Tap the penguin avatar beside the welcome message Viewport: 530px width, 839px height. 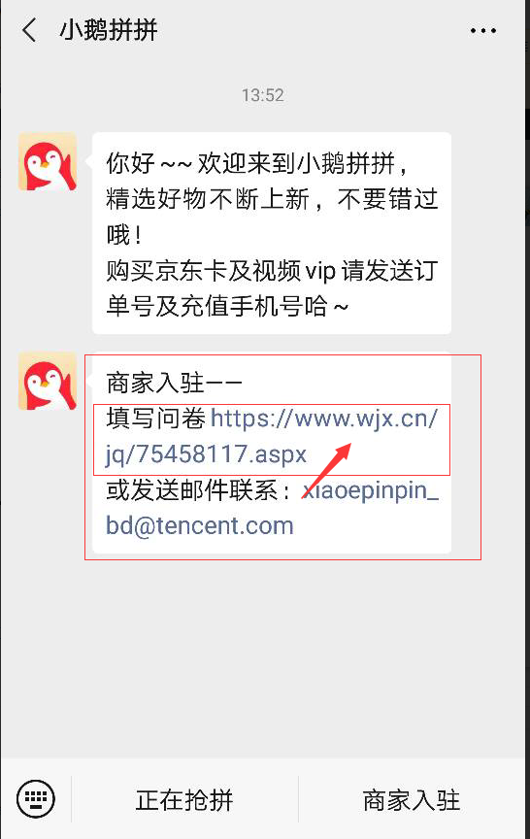[x=48, y=161]
